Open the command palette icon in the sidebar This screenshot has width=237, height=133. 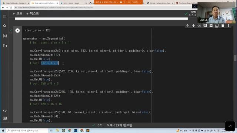[5, 118]
